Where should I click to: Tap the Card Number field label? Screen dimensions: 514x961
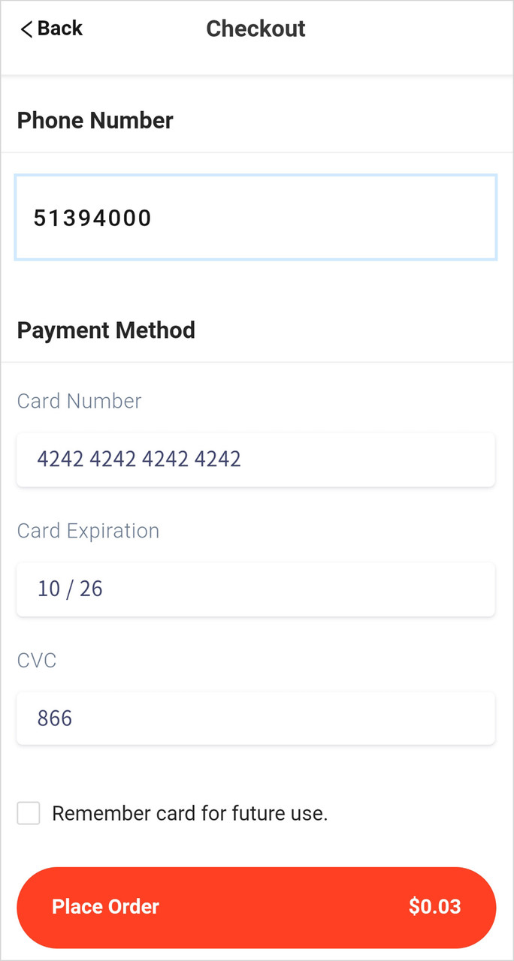(79, 401)
